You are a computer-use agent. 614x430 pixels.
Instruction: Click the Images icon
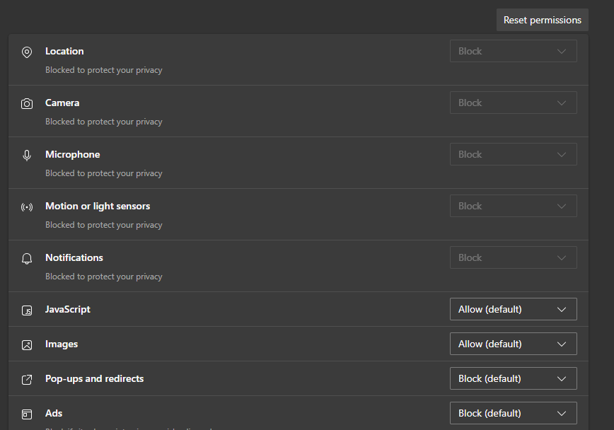pos(27,344)
